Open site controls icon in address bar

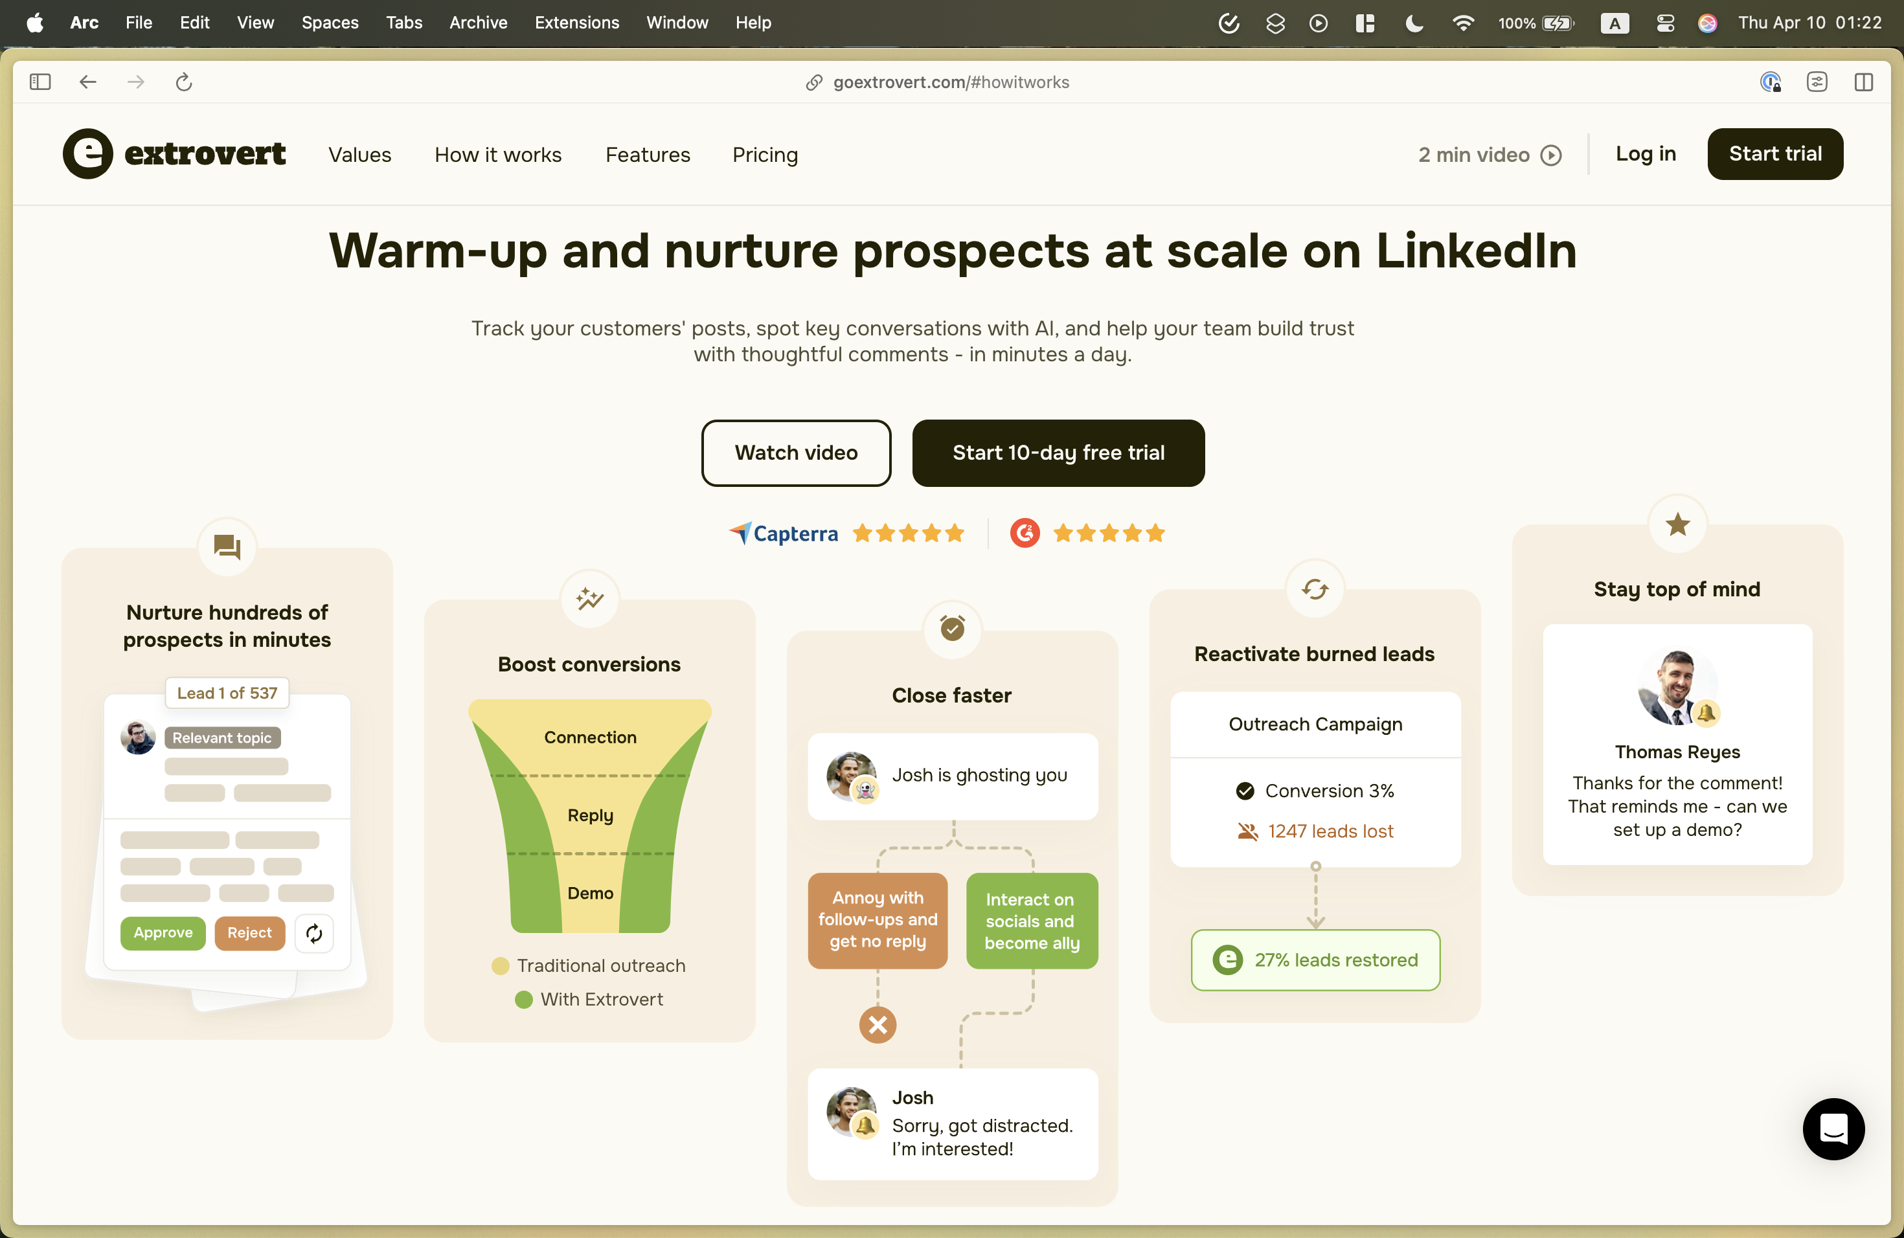(x=1817, y=82)
